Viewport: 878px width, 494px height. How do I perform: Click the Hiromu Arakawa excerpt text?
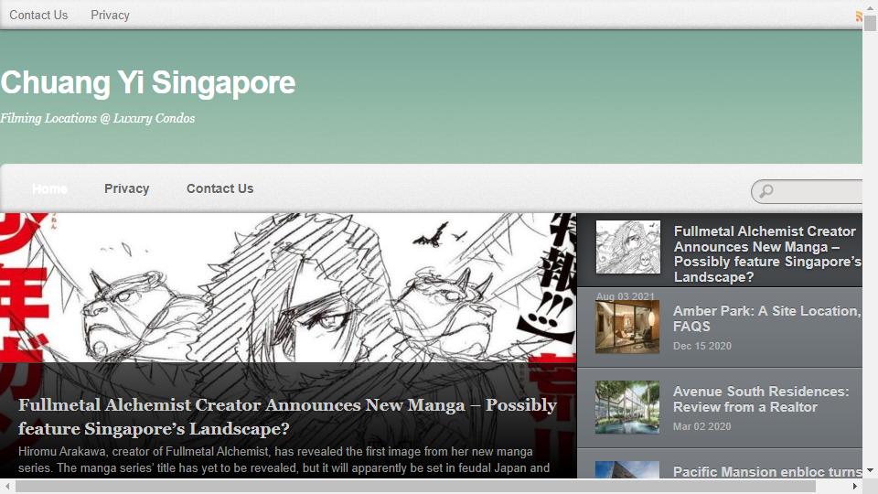click(x=284, y=460)
